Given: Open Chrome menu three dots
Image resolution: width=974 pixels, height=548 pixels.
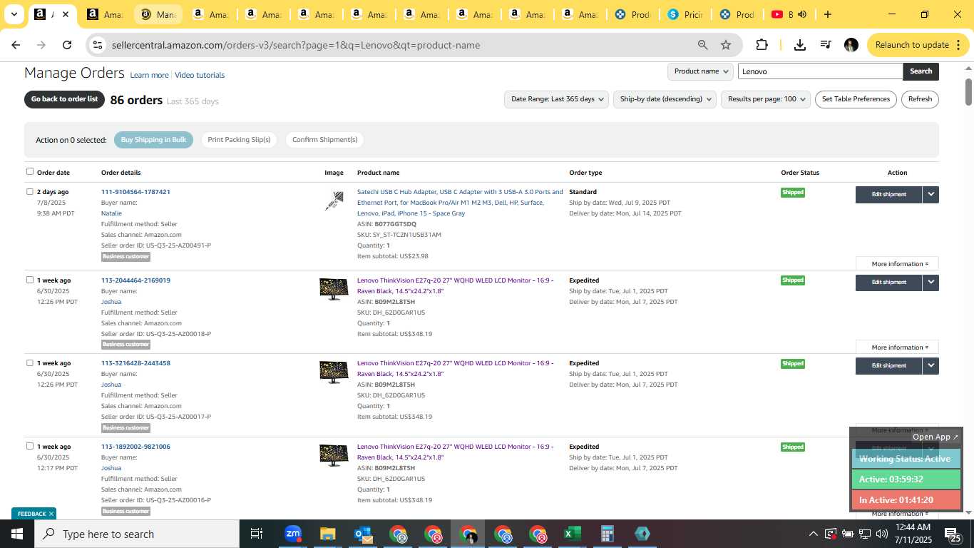Looking at the screenshot, I should point(958,45).
